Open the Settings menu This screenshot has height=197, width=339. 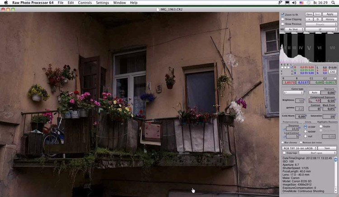click(102, 3)
